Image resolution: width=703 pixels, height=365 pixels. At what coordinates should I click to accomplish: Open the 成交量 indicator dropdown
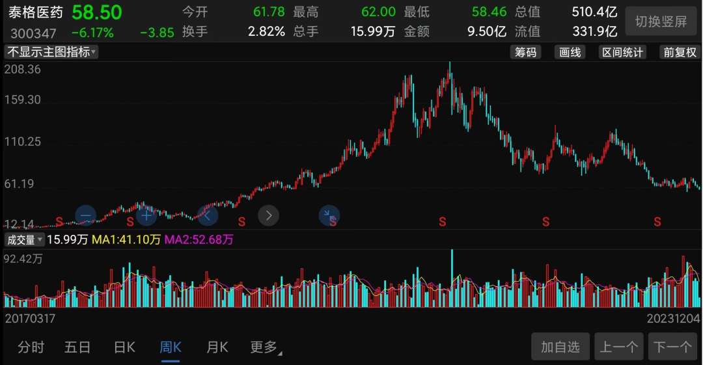[24, 239]
